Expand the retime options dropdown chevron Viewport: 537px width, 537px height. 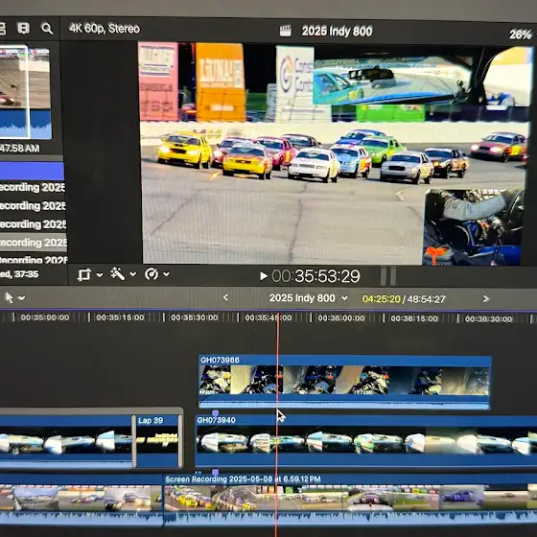point(166,274)
